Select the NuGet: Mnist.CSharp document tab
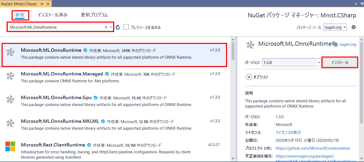This screenshot has height=162, width=364. coord(19,4)
